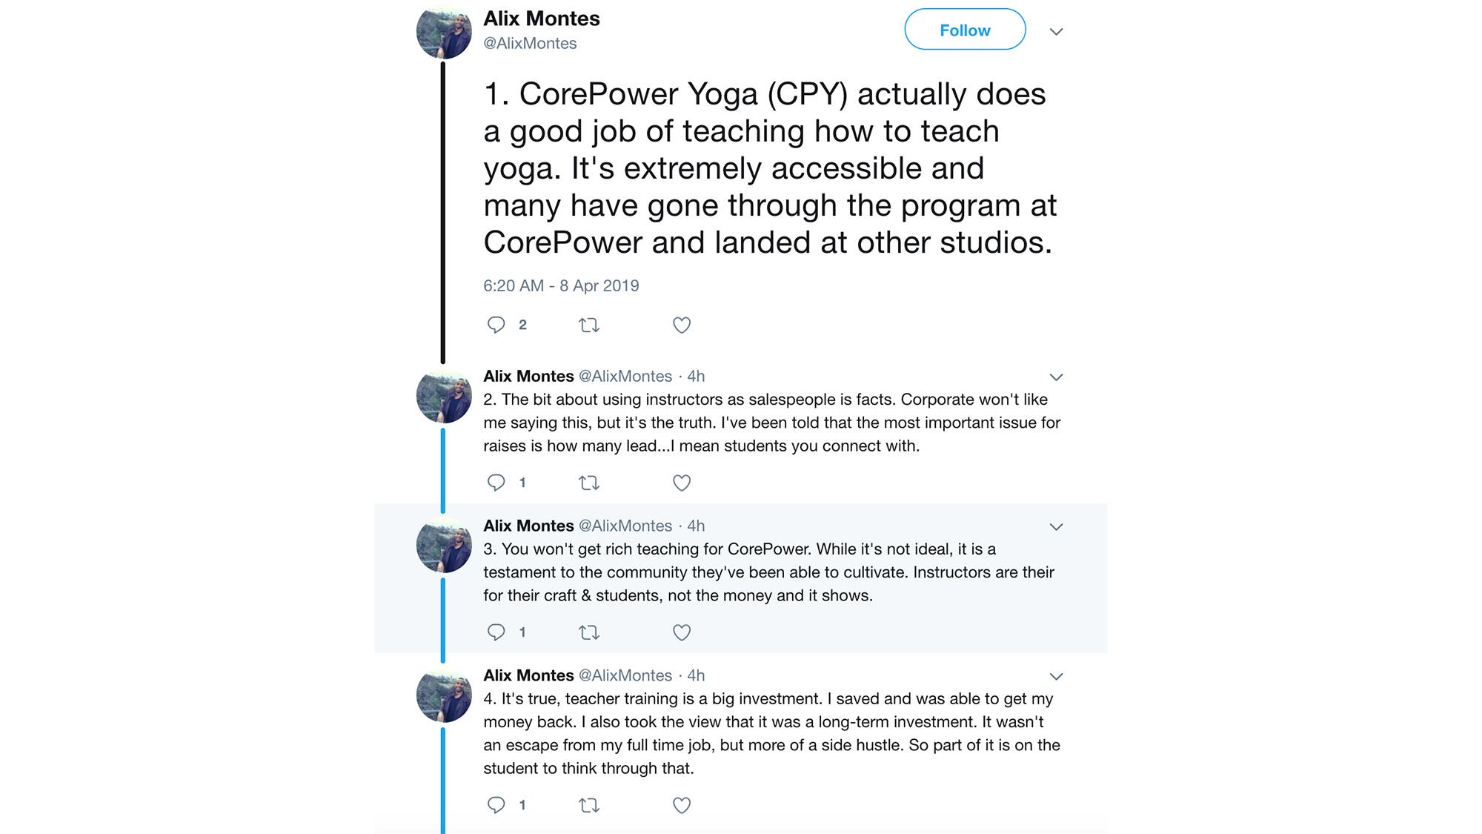Retweet tweet 4 about long-term investment
The height and width of the screenshot is (834, 1482).
click(x=589, y=805)
